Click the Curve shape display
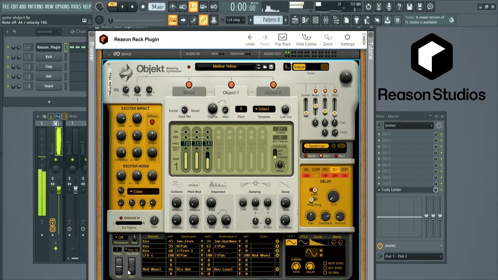 pos(318,242)
